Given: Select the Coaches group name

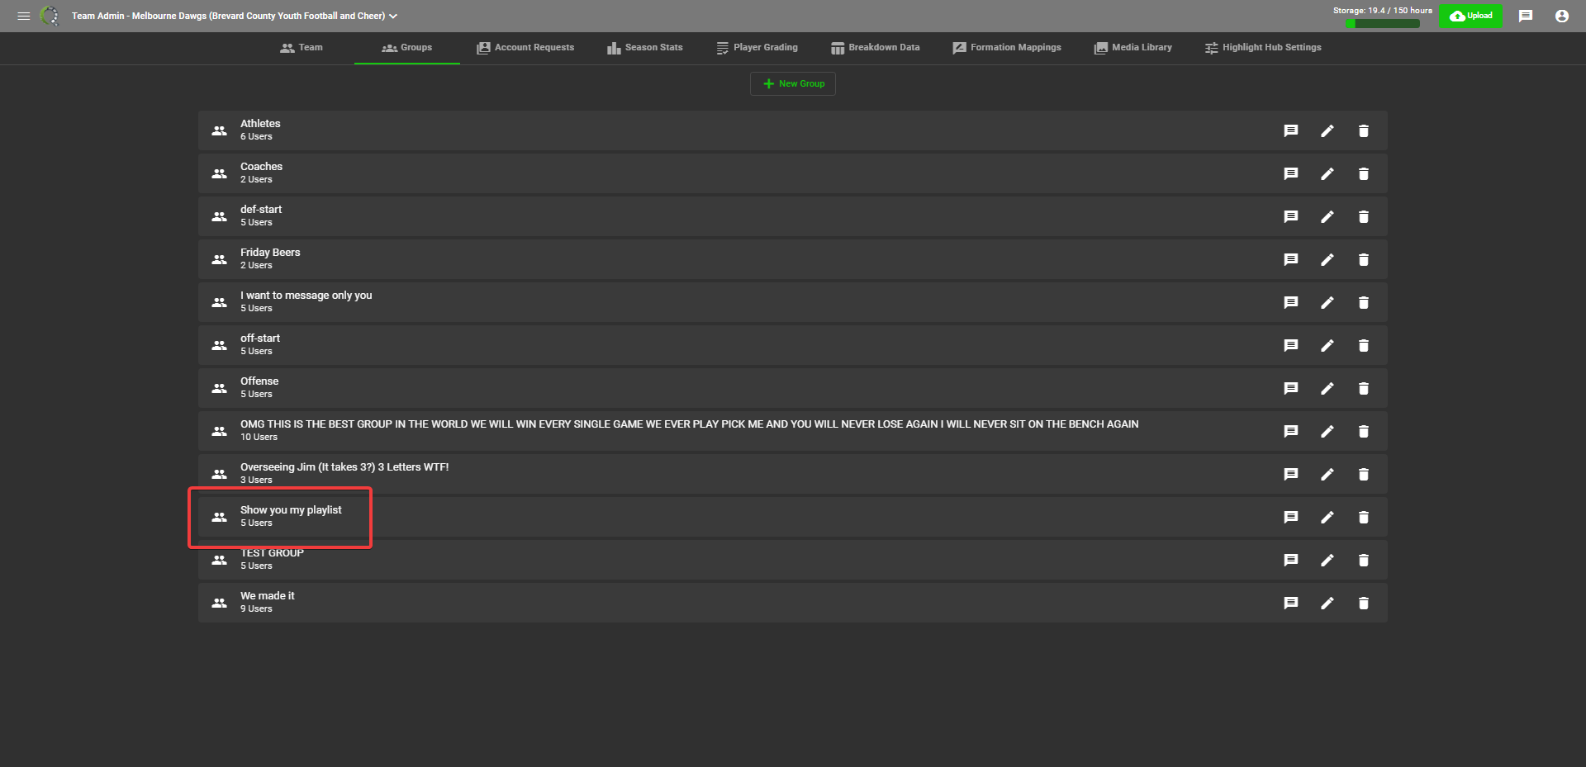Looking at the screenshot, I should click(261, 167).
